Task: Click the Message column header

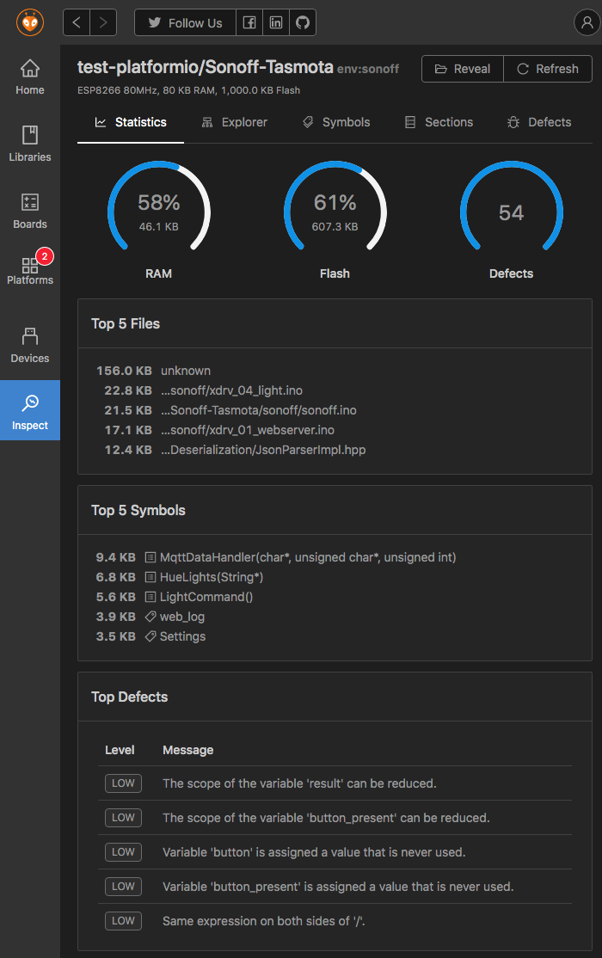Action: click(x=187, y=750)
